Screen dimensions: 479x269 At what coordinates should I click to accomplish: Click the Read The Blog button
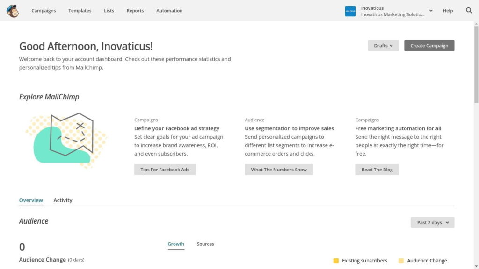[x=377, y=170]
